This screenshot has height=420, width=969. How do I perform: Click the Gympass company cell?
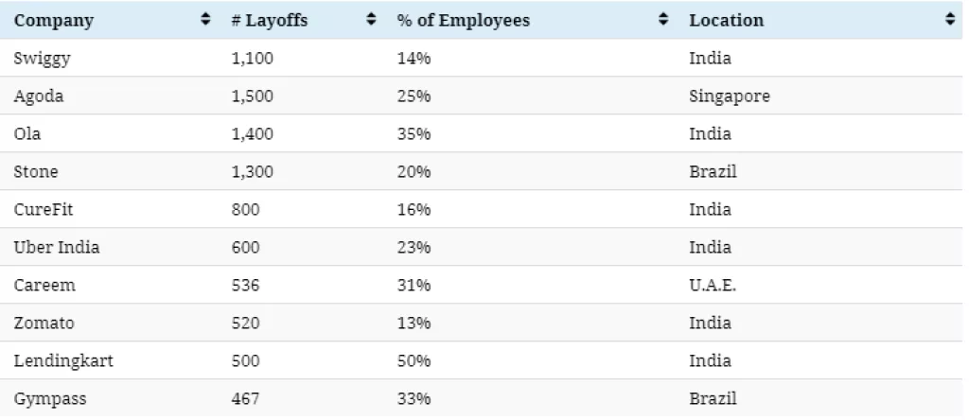pyautogui.click(x=50, y=399)
